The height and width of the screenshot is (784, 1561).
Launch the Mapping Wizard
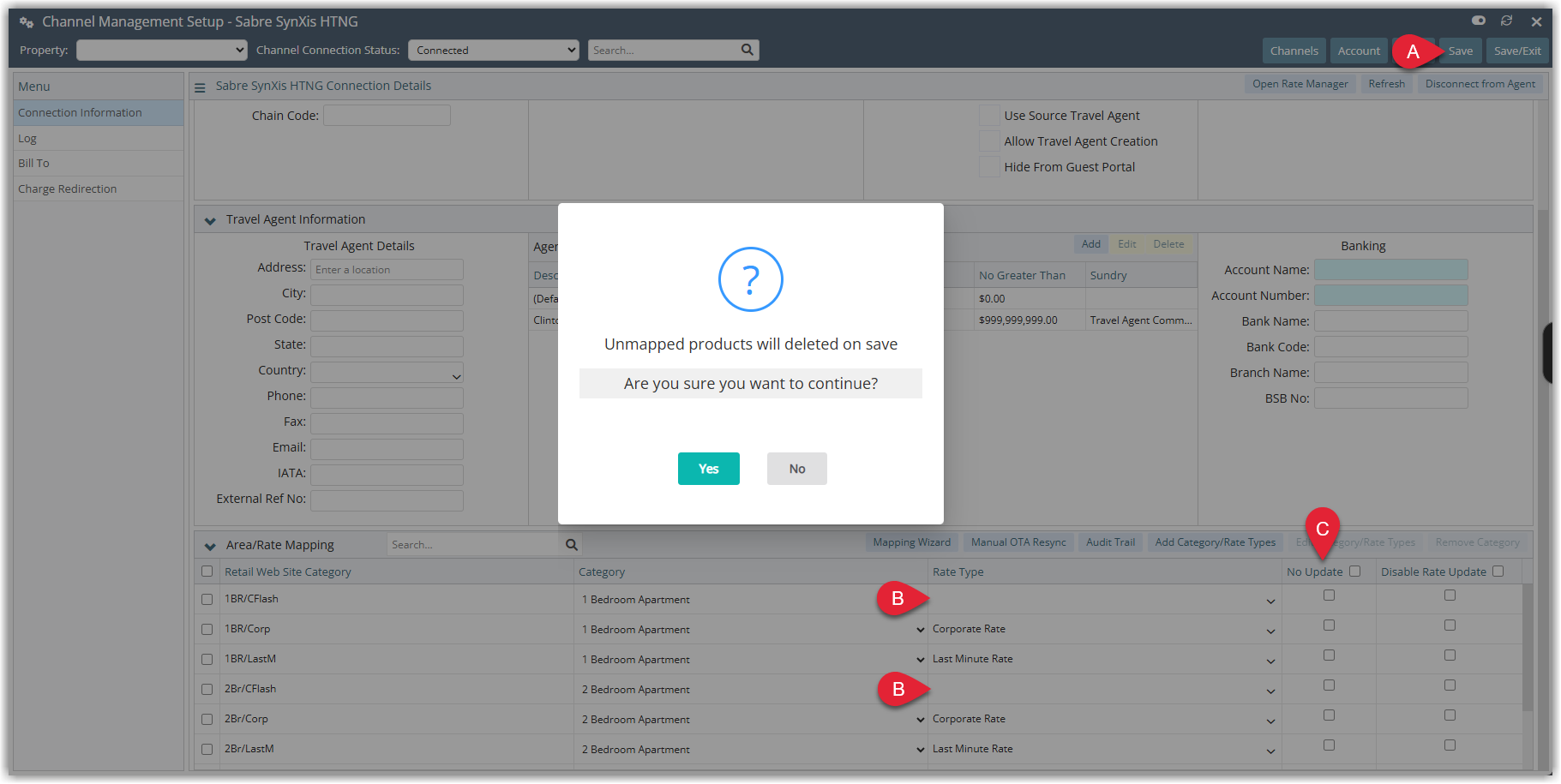(x=912, y=542)
